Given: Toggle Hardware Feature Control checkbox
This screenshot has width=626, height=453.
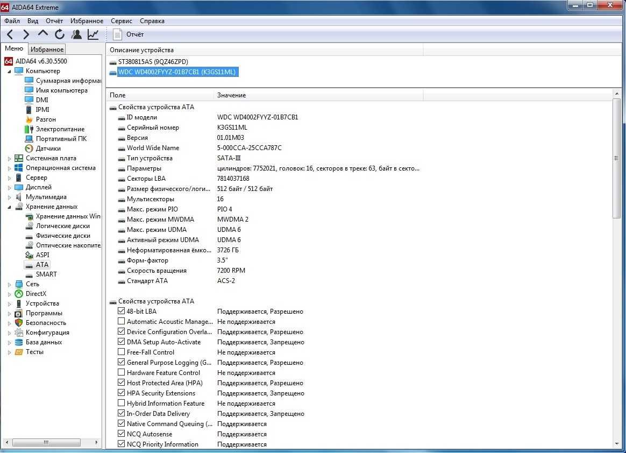Looking at the screenshot, I should click(x=122, y=372).
